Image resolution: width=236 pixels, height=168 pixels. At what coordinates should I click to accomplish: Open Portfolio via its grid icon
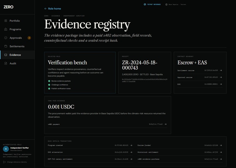pos(6,21)
